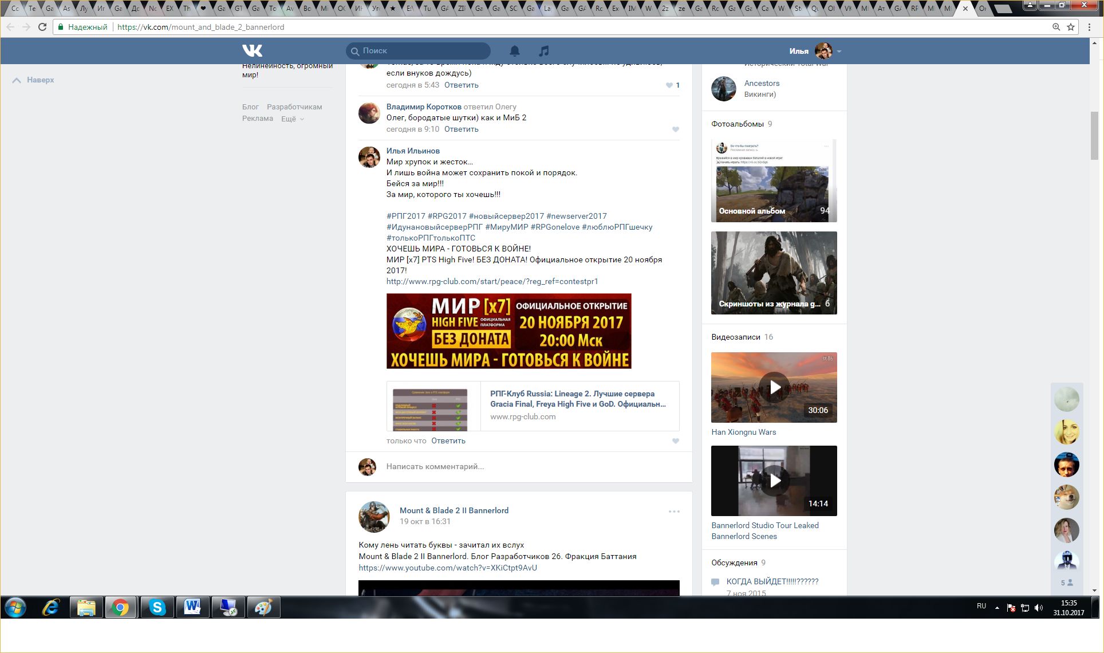Open the music player icon
Image resolution: width=1104 pixels, height=653 pixels.
543,51
